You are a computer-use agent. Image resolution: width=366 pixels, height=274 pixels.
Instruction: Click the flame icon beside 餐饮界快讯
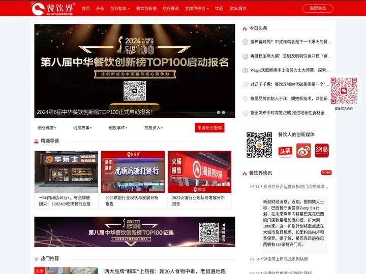click(x=245, y=174)
